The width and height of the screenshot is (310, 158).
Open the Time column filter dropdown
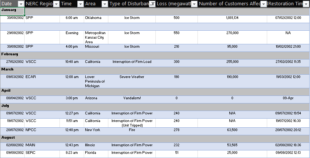[x=80, y=4]
